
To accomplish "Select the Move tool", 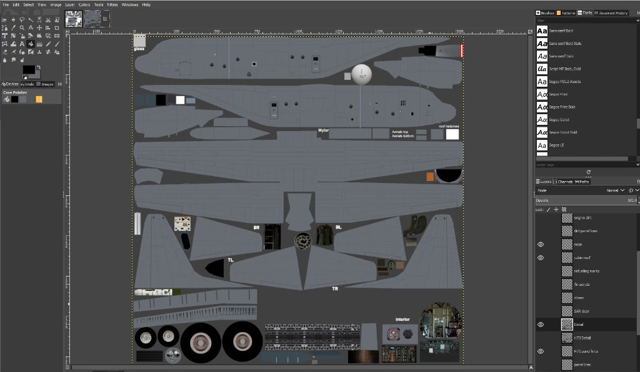I will [39, 27].
